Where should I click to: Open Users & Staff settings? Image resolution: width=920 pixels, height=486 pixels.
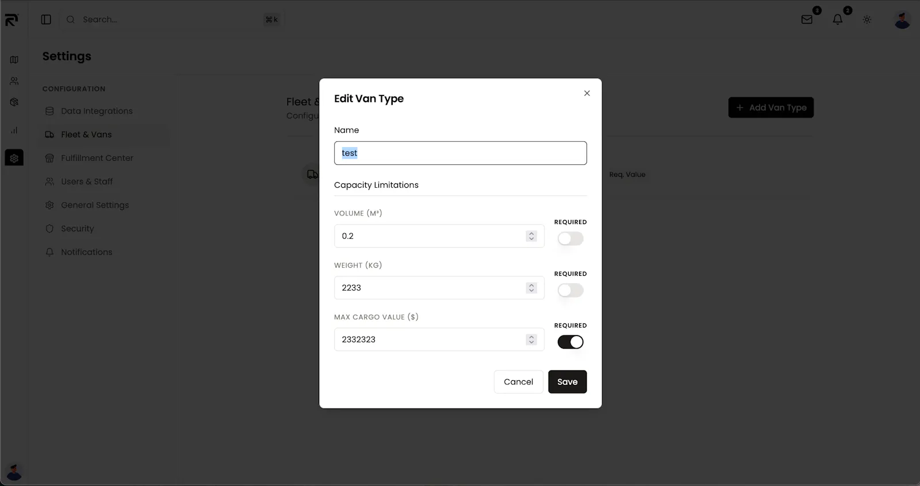pyautogui.click(x=104, y=182)
